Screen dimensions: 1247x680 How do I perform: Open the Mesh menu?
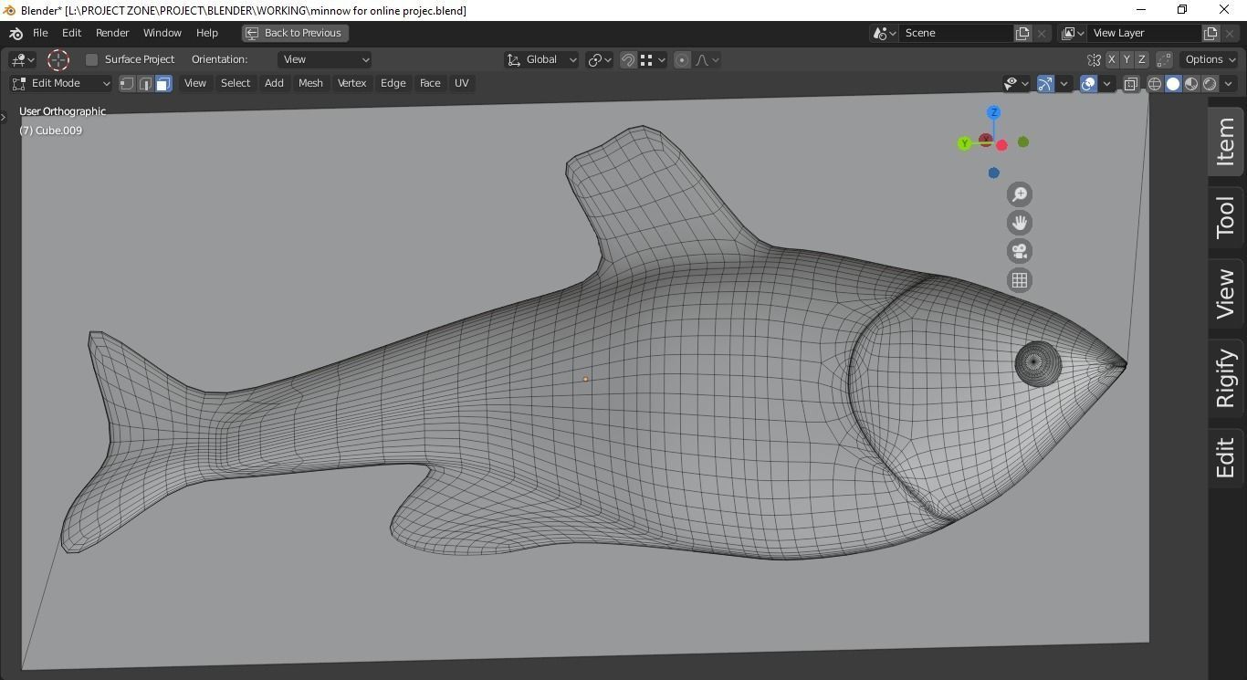pyautogui.click(x=310, y=83)
